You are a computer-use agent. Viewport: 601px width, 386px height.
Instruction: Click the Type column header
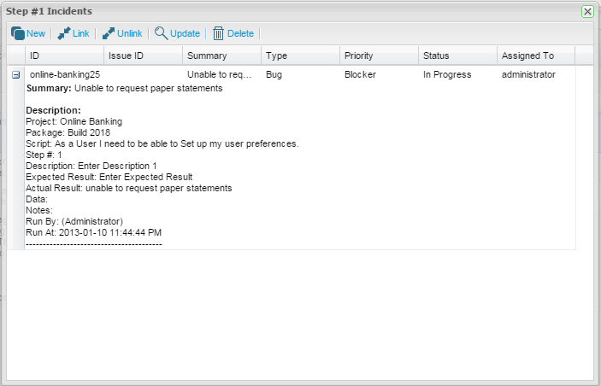298,56
